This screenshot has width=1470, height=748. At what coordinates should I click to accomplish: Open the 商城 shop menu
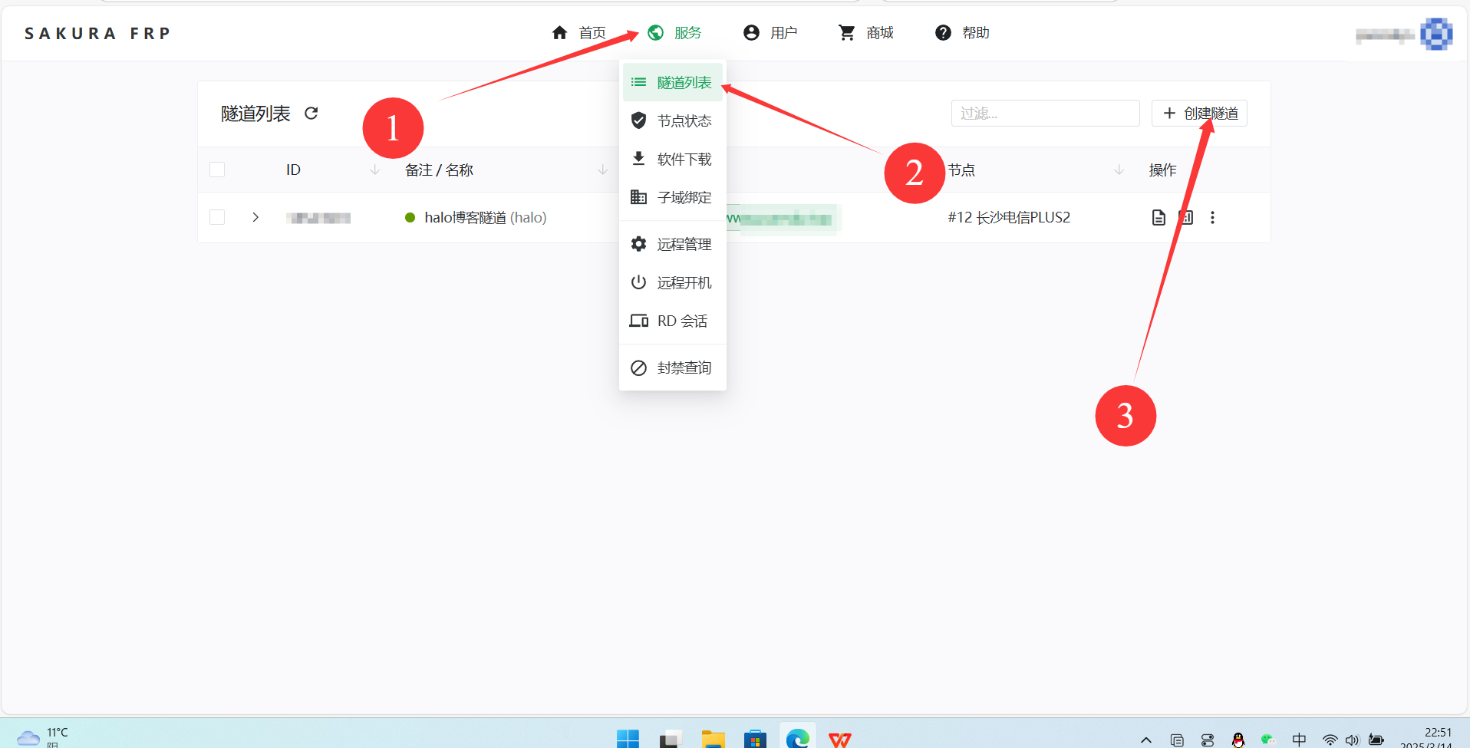(866, 33)
